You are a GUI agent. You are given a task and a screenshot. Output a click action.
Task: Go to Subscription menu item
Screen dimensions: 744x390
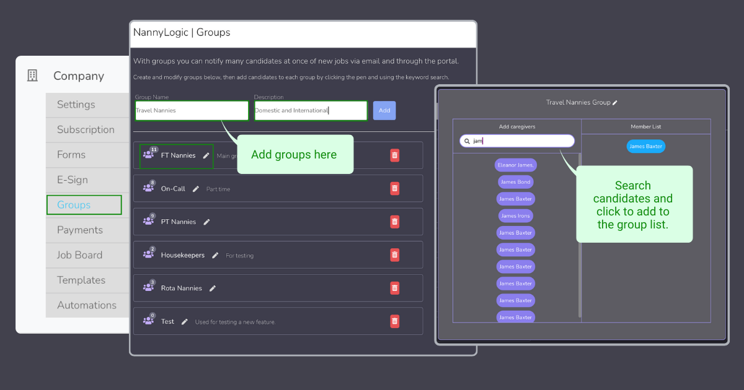pyautogui.click(x=86, y=129)
